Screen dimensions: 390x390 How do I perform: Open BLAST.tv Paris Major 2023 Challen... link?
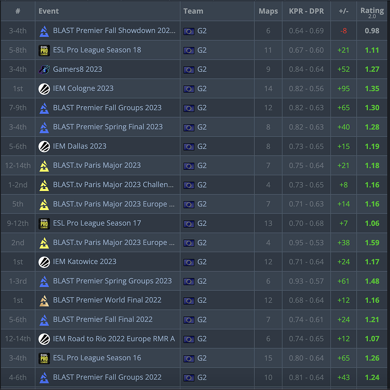coord(113,185)
